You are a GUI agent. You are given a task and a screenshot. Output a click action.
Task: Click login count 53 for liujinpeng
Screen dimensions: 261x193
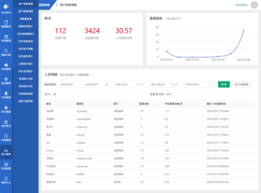tap(142, 111)
